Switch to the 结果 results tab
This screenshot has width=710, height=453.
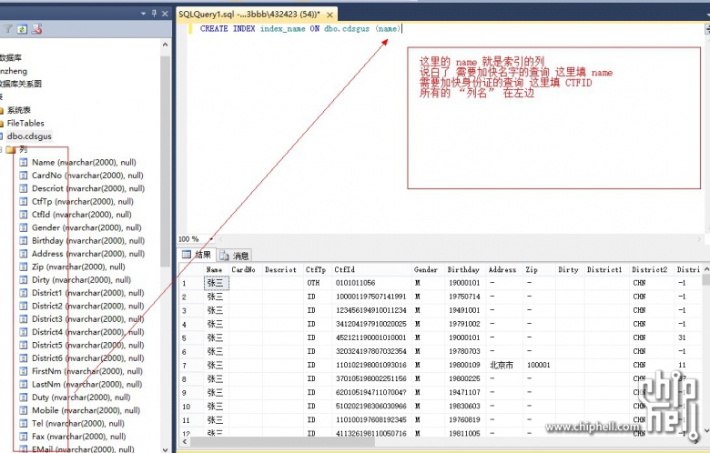197,255
